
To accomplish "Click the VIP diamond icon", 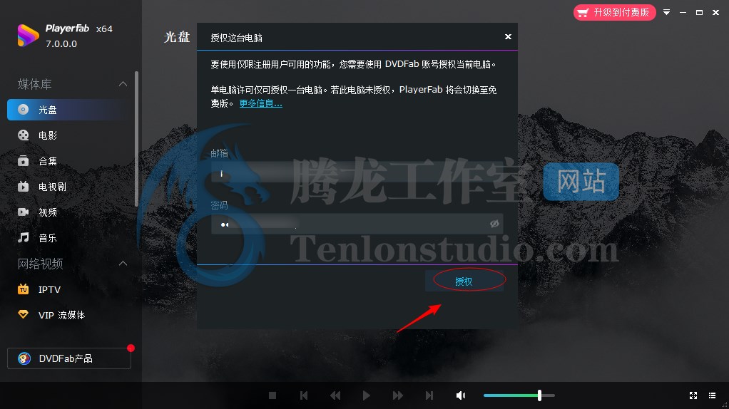I will point(24,314).
